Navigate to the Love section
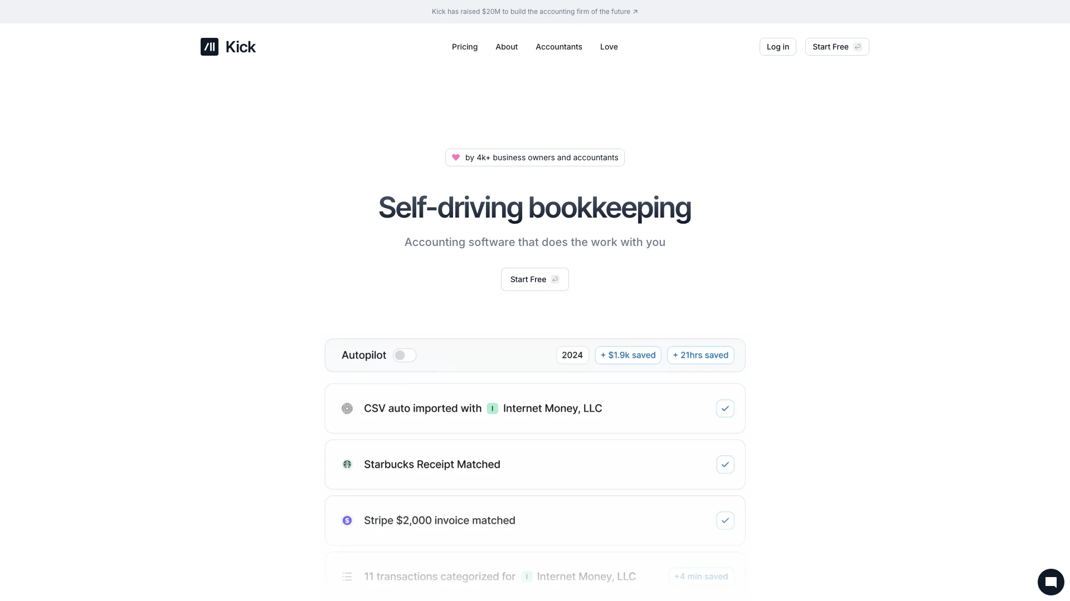This screenshot has height=601, width=1070. [608, 47]
